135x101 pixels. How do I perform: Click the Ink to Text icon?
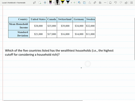[90, 3]
